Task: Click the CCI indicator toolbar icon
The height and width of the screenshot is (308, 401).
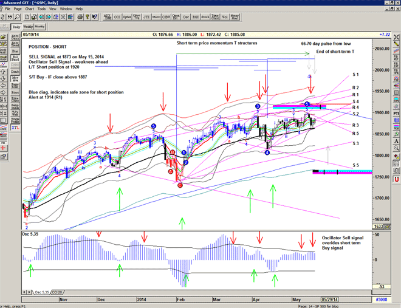Action: point(117,18)
